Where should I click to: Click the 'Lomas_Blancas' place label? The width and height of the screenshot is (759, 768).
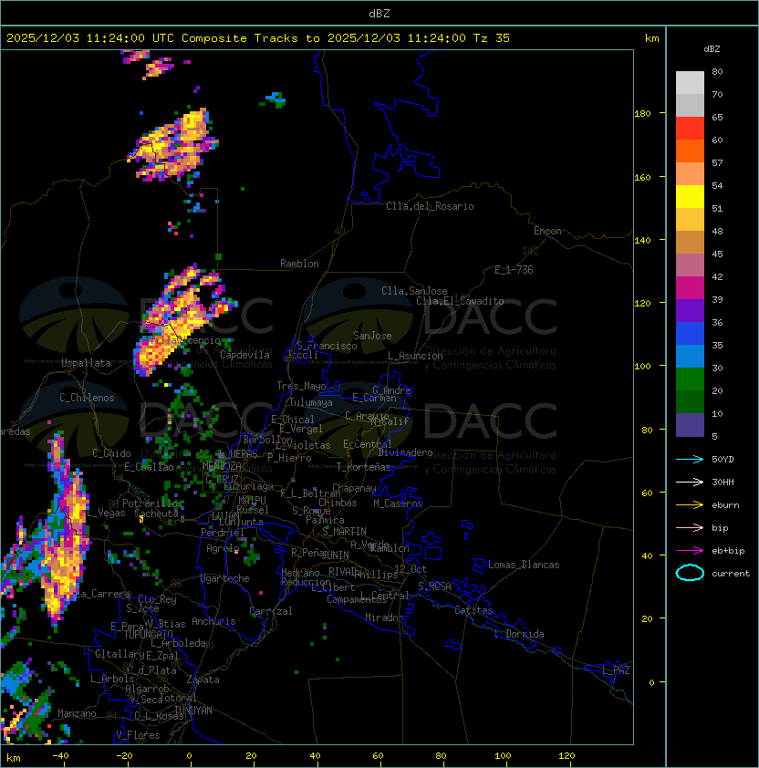pos(524,565)
